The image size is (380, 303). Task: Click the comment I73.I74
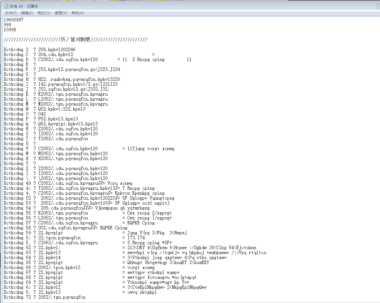coord(136,238)
